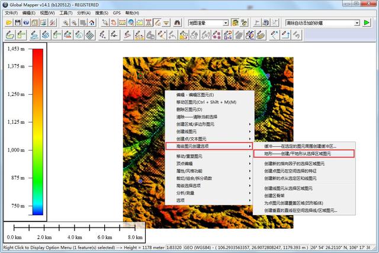Open the shader selection combo box
Screen dimensions: 379x253
208,23
